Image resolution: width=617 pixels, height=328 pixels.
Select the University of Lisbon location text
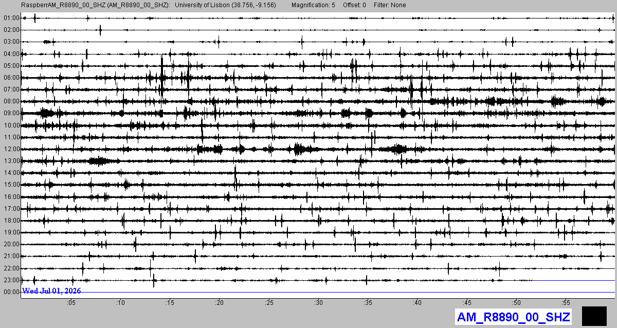pos(226,5)
